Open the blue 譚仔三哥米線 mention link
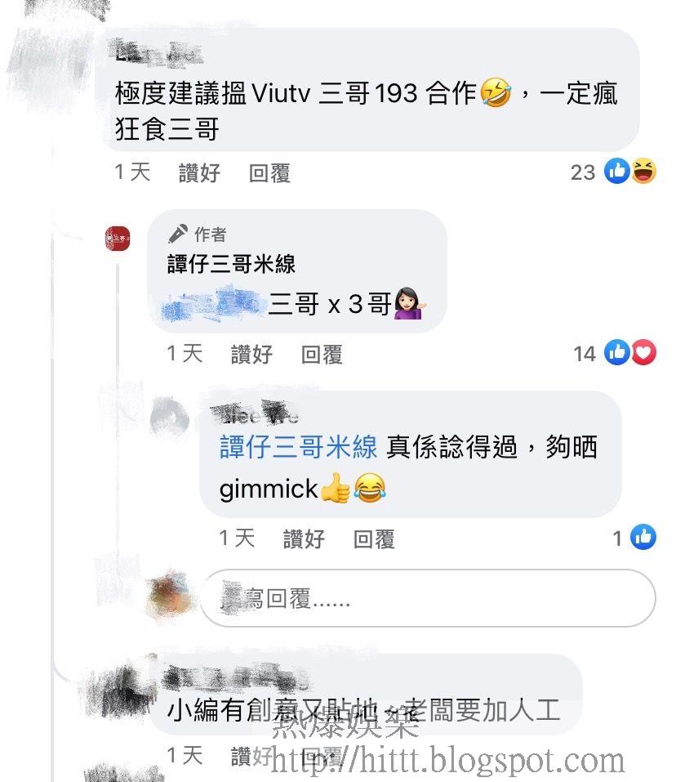 (x=298, y=446)
